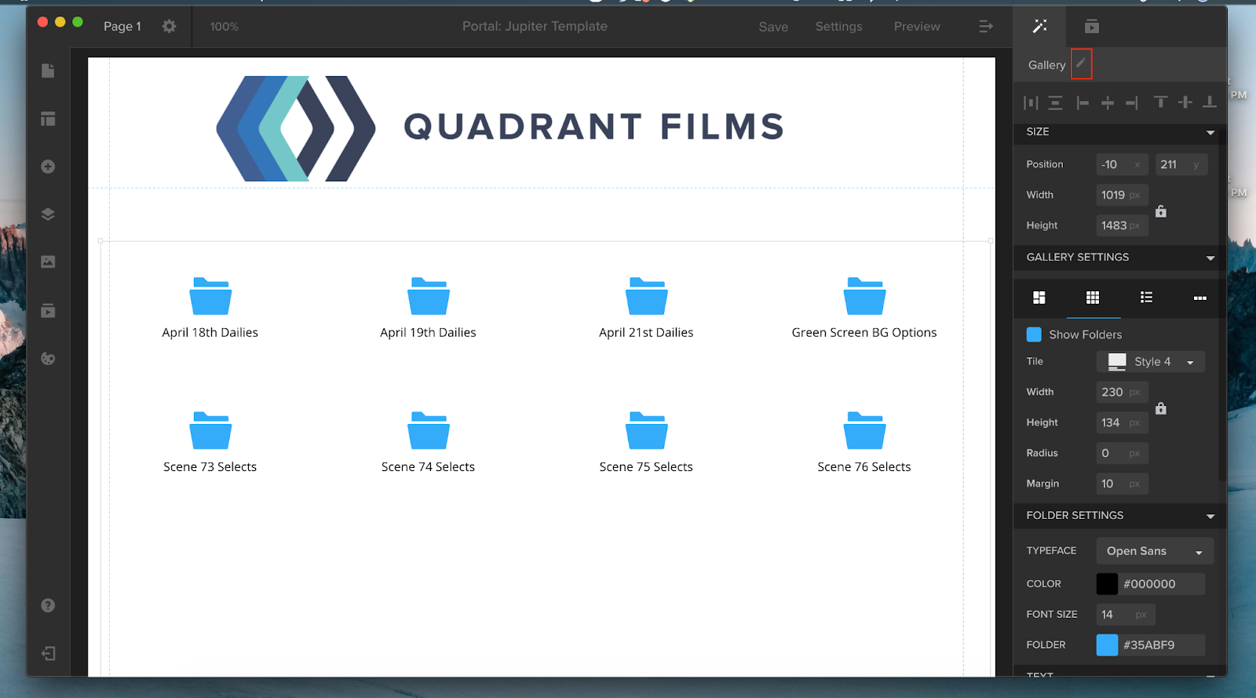This screenshot has width=1256, height=698.
Task: Collapse the GALLERY SETTINGS section
Action: pos(1210,258)
